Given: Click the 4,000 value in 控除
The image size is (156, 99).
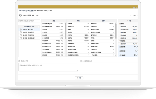Looking at the screenshot, I should [x=112, y=46].
